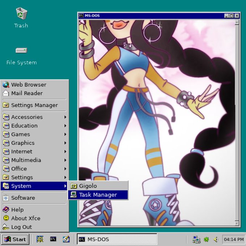This screenshot has width=246, height=246.
Task: Select Mail Reader menu entry
Action: coord(34,93)
